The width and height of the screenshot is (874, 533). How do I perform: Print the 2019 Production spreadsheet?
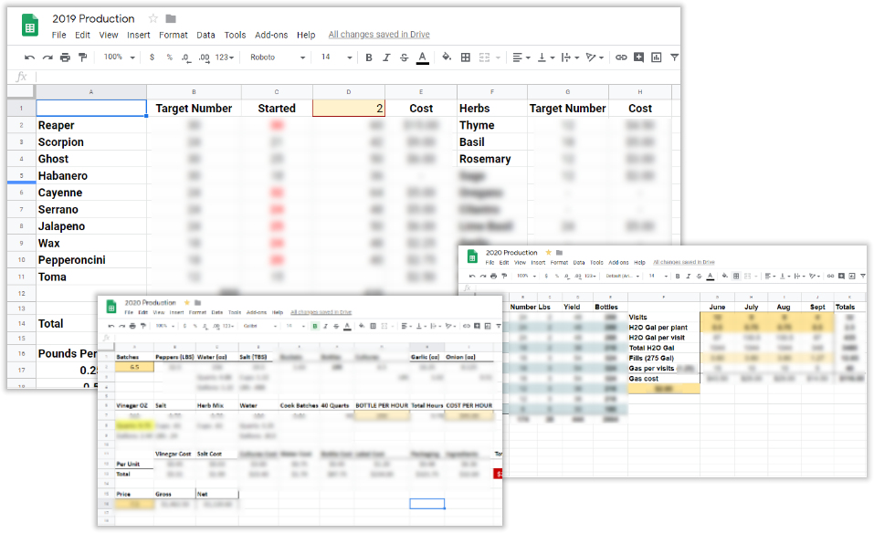65,57
